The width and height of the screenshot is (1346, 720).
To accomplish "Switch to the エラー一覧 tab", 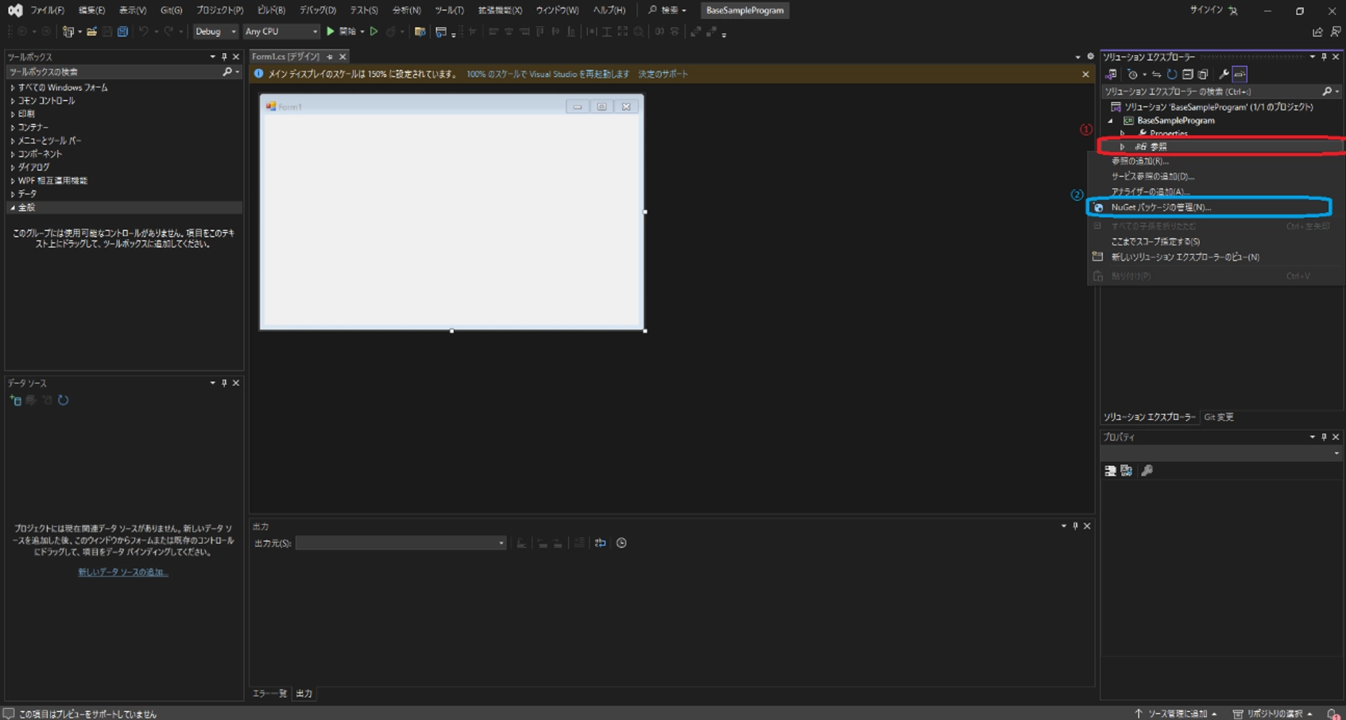I will pos(269,694).
